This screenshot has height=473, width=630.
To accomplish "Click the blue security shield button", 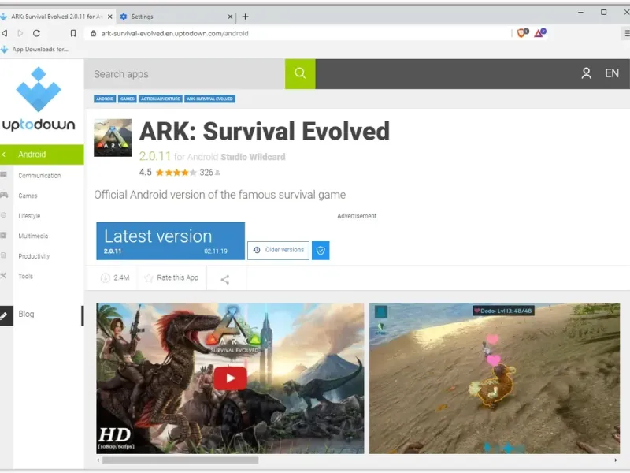I will [321, 251].
